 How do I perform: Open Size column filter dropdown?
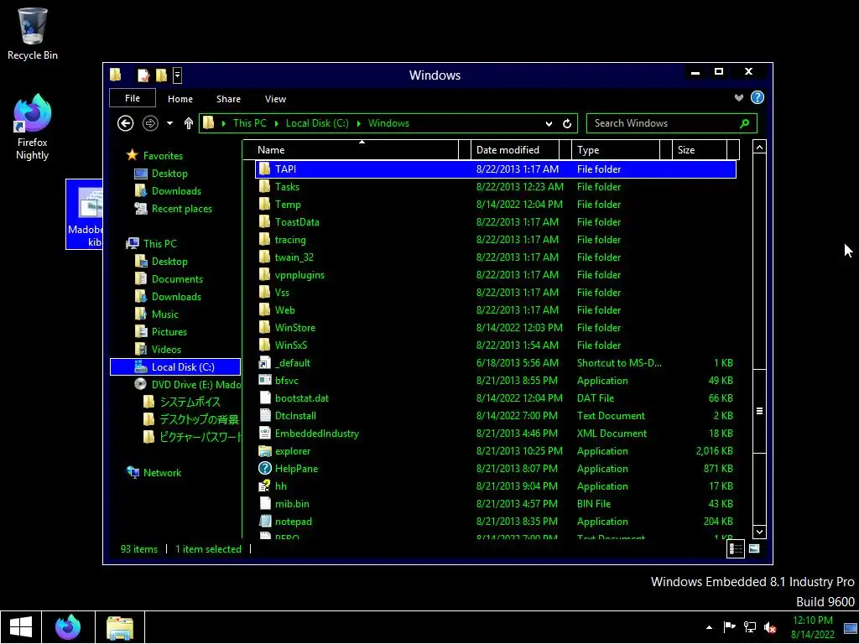pyautogui.click(x=733, y=149)
